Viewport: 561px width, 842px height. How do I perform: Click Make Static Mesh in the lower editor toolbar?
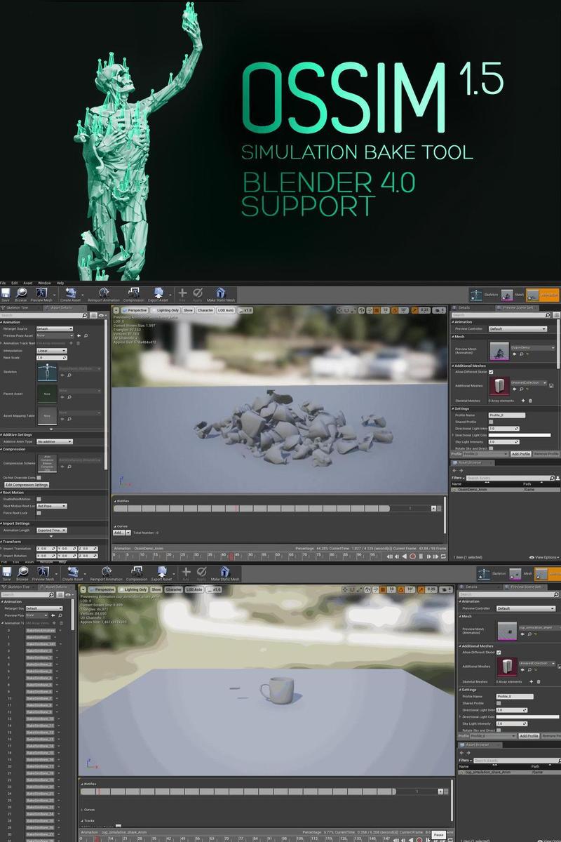tap(224, 575)
